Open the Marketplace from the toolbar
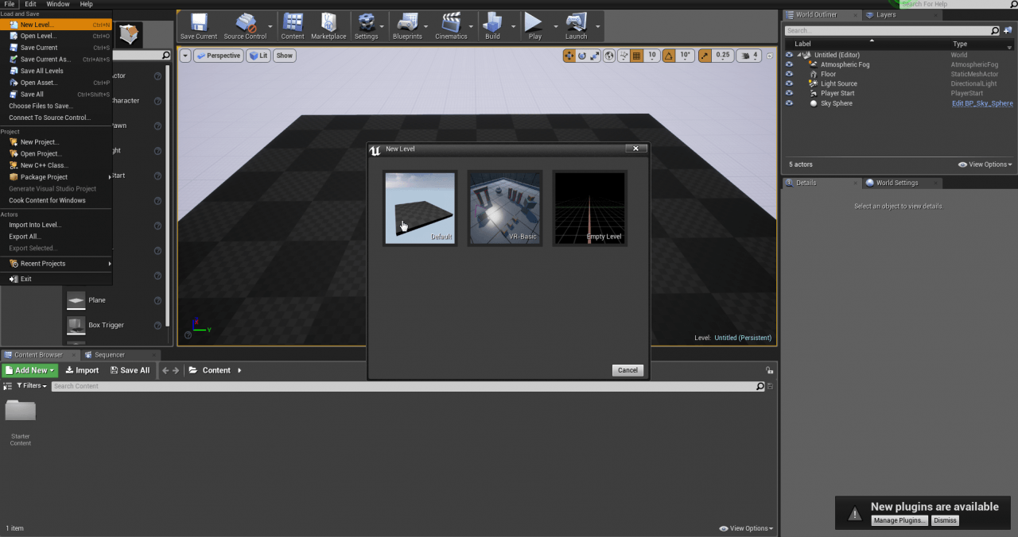Image resolution: width=1018 pixels, height=537 pixels. (328, 25)
